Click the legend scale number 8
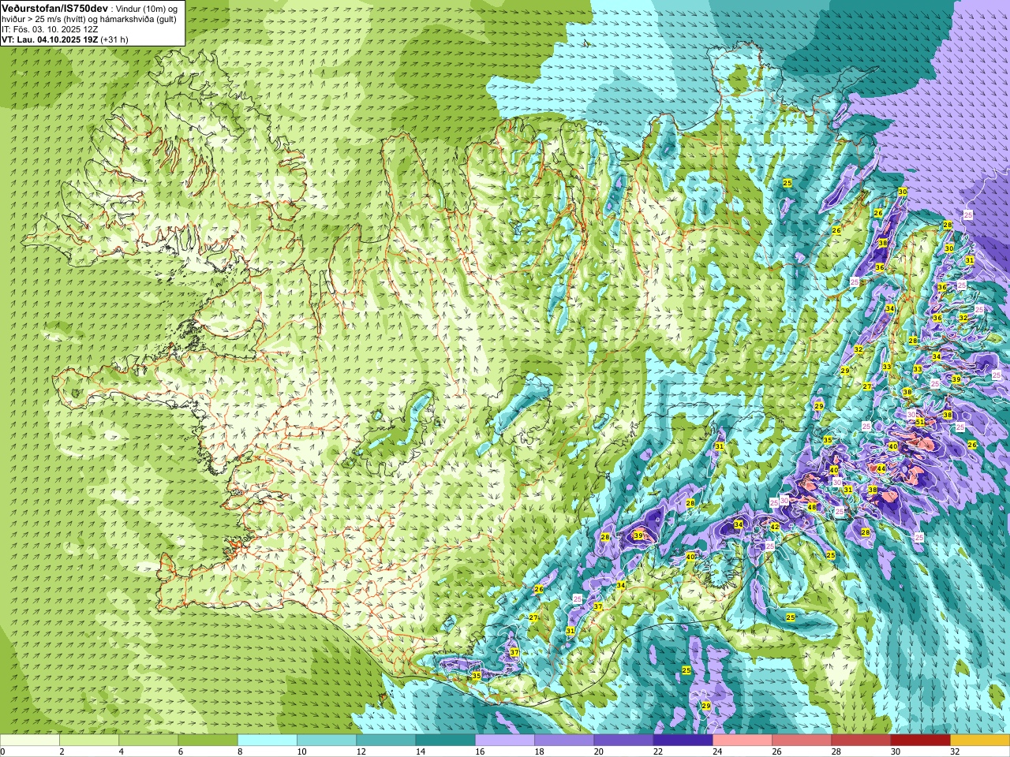The image size is (1010, 757). 239,751
